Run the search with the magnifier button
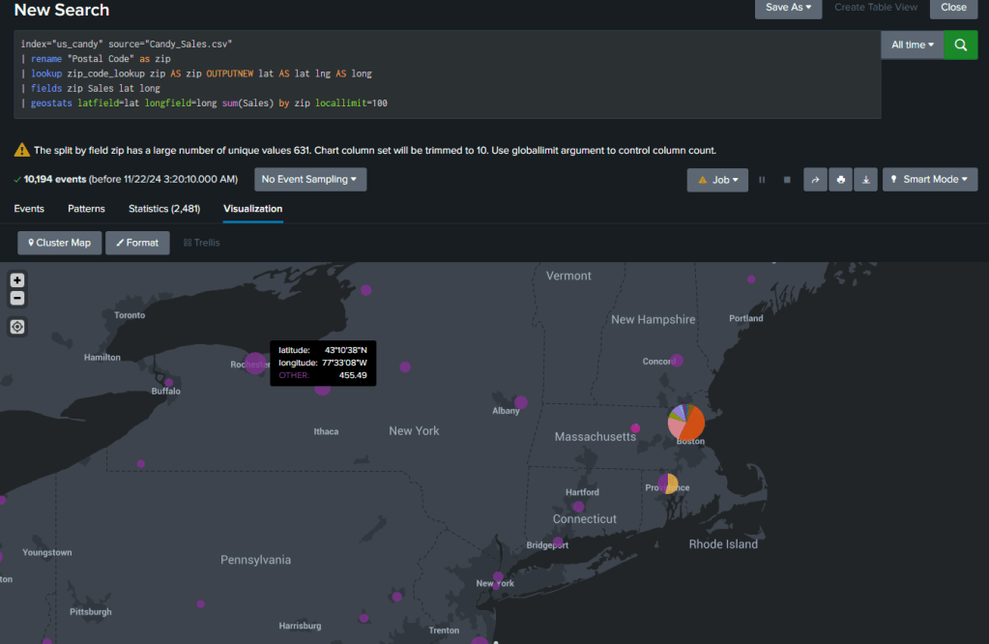Screen dimensions: 989x644 click(960, 44)
